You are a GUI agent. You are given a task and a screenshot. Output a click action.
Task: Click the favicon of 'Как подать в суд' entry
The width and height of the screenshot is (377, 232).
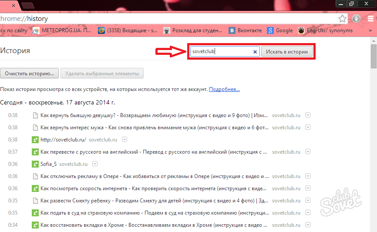[x=35, y=213]
